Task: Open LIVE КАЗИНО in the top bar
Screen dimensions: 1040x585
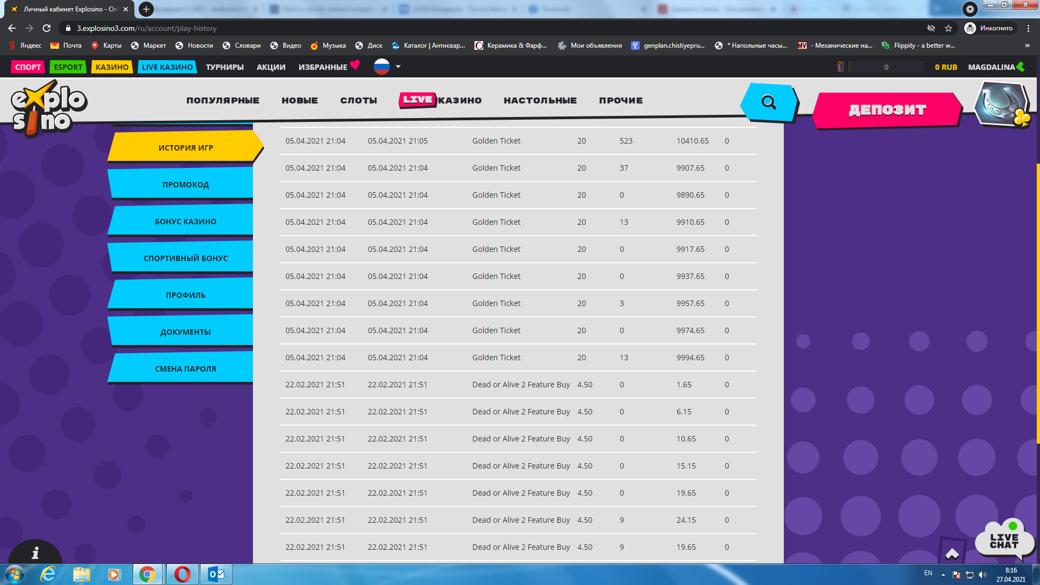Action: tap(167, 67)
